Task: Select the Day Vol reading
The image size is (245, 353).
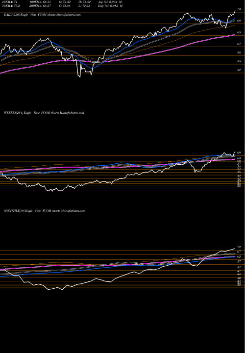Action: click(110, 6)
